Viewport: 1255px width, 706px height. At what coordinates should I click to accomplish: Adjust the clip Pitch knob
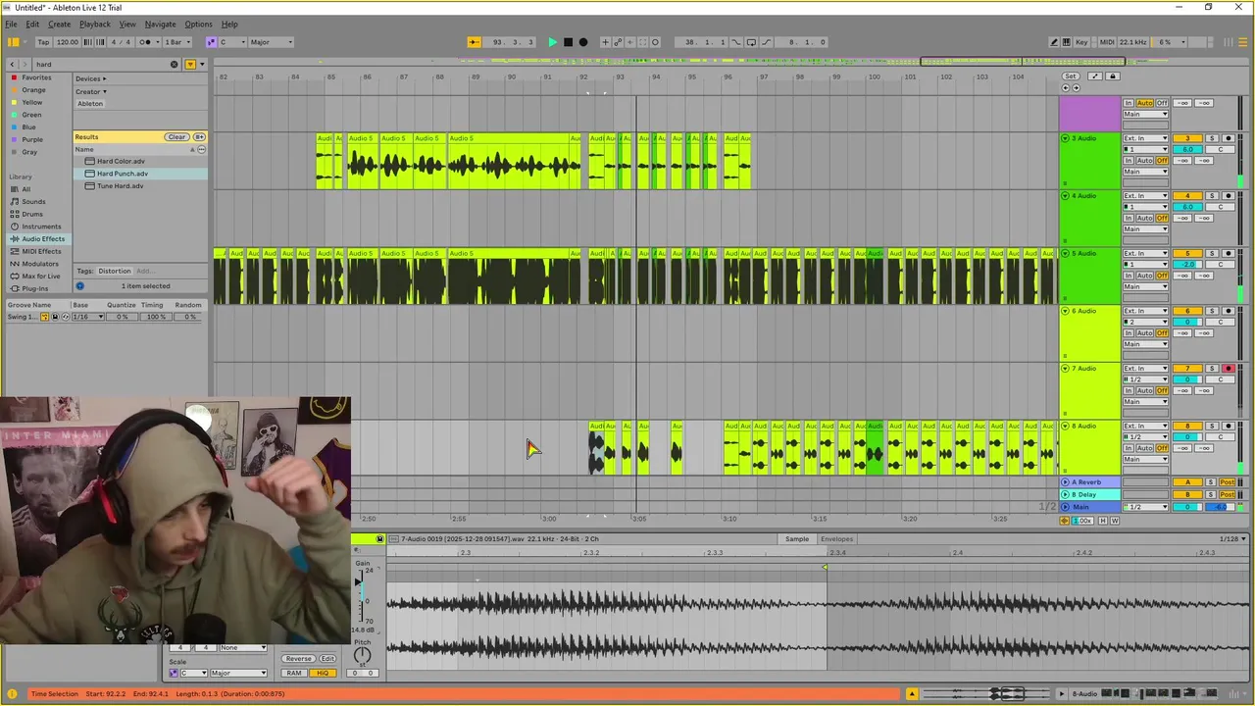362,655
